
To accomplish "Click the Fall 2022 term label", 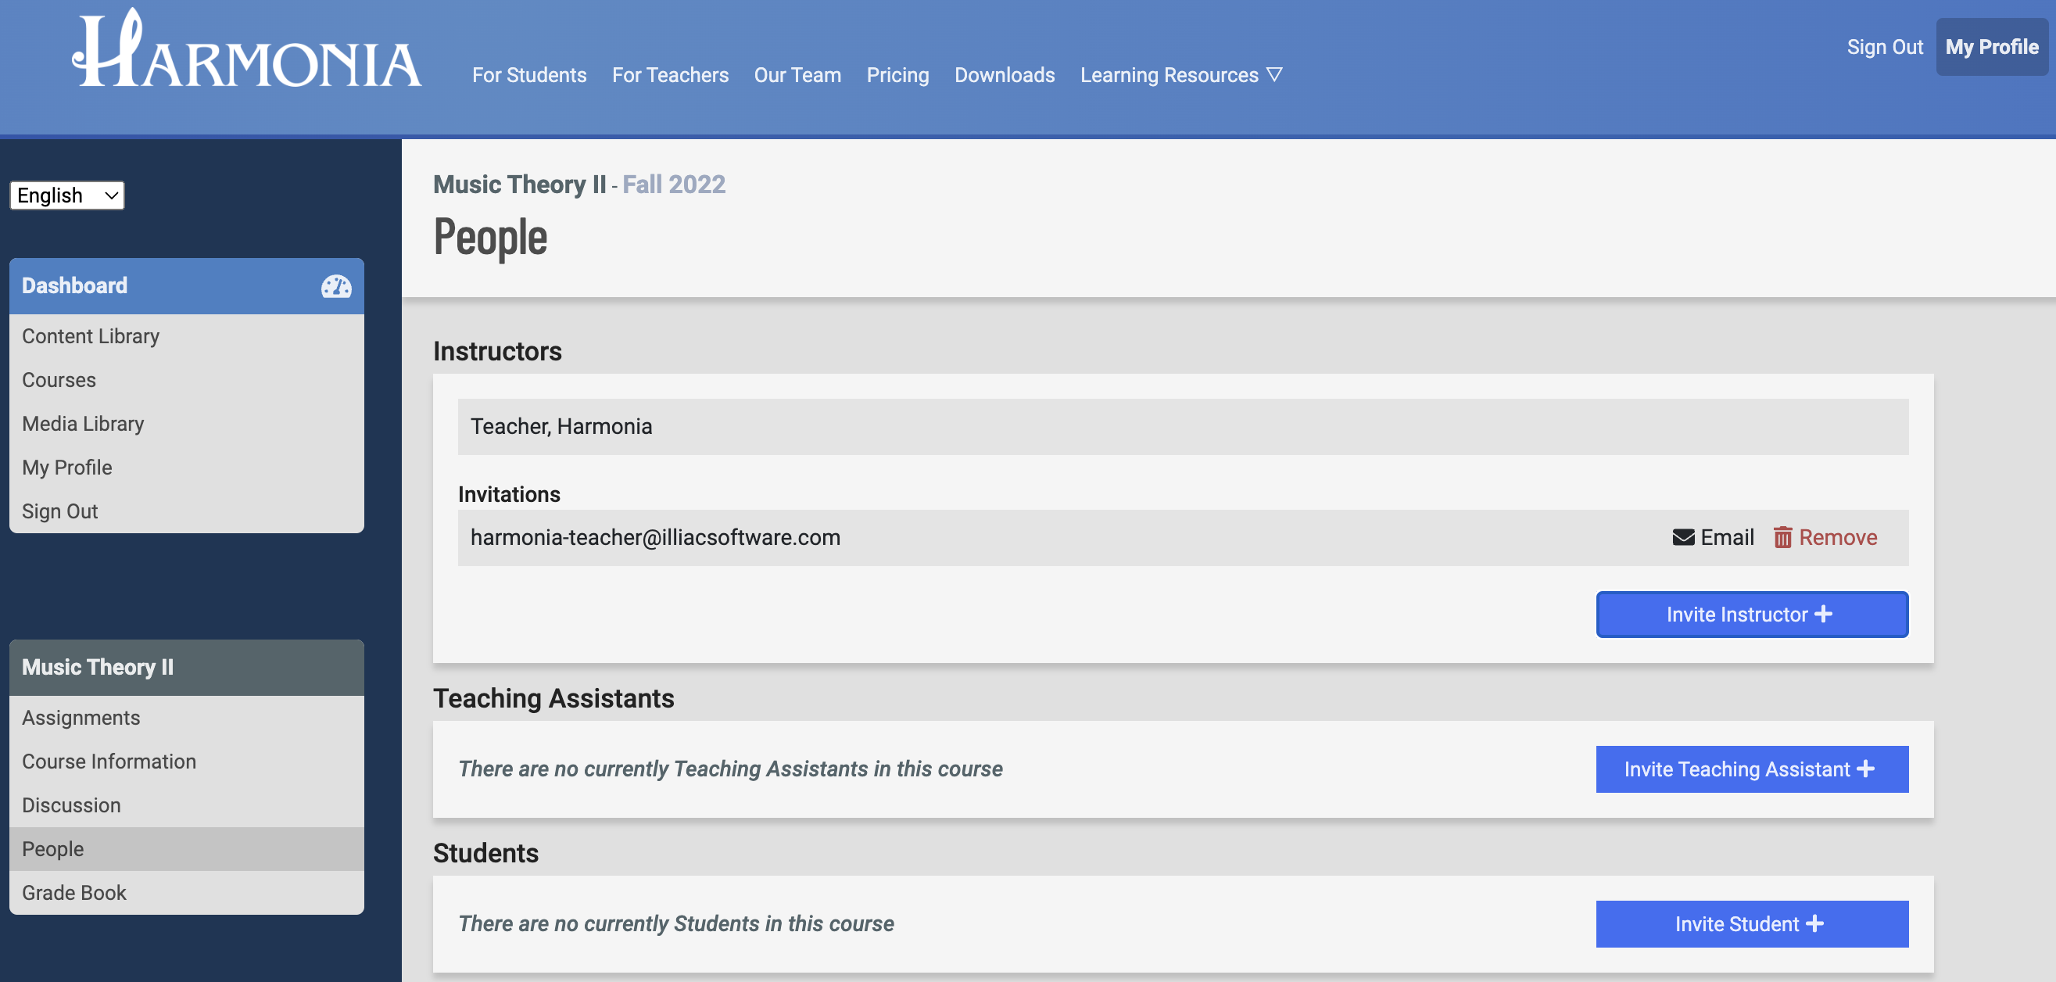I will click(x=674, y=185).
